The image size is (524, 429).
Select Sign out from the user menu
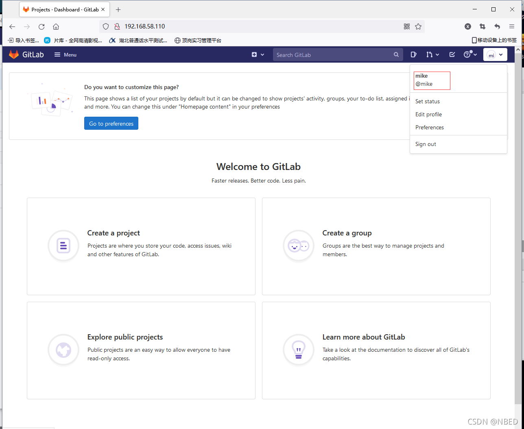425,144
